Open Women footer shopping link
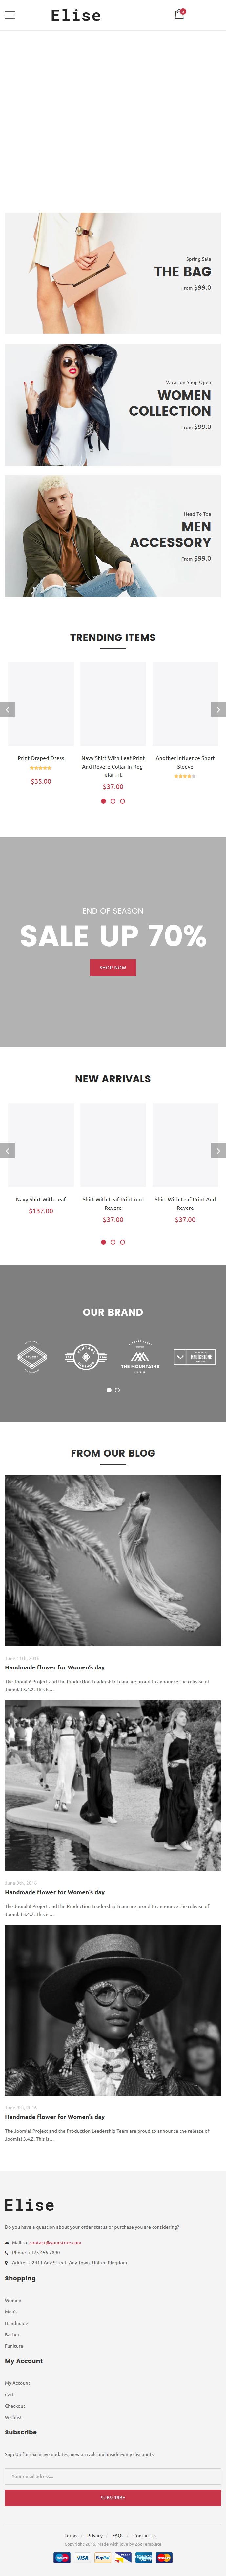The width and height of the screenshot is (226, 2576). tap(13, 2300)
